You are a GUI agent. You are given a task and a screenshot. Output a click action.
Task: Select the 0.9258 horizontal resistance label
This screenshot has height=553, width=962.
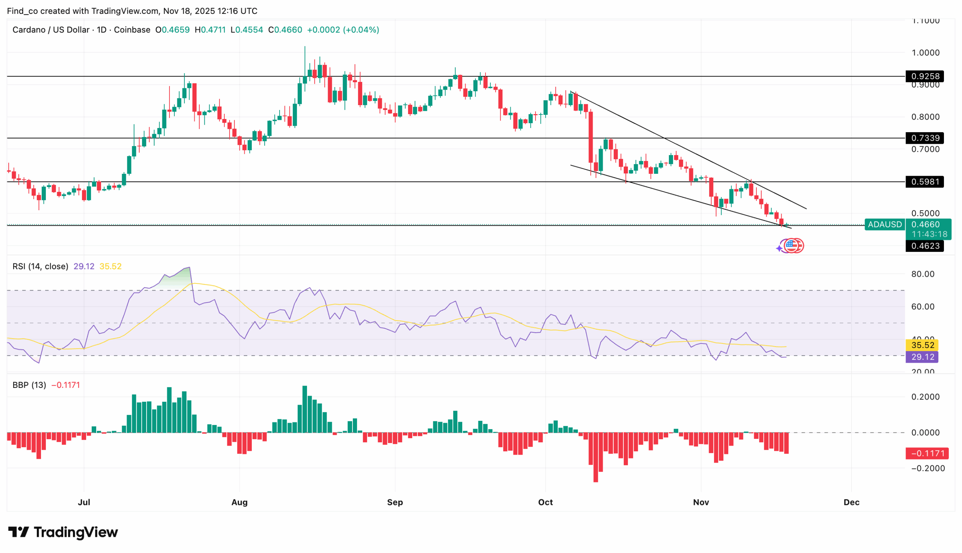click(x=925, y=76)
